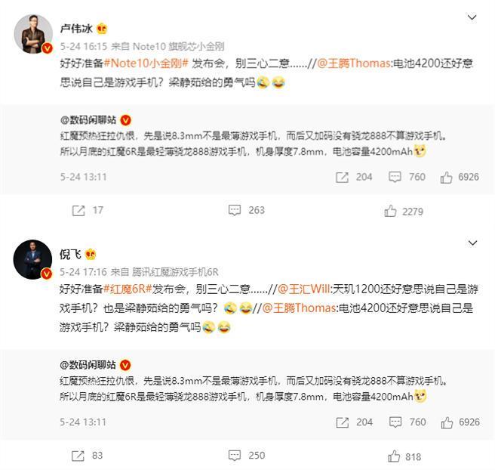The width and height of the screenshot is (495, 470).
Task: Expand the chevron menu on 卢伟冰's post
Action: tap(472, 17)
